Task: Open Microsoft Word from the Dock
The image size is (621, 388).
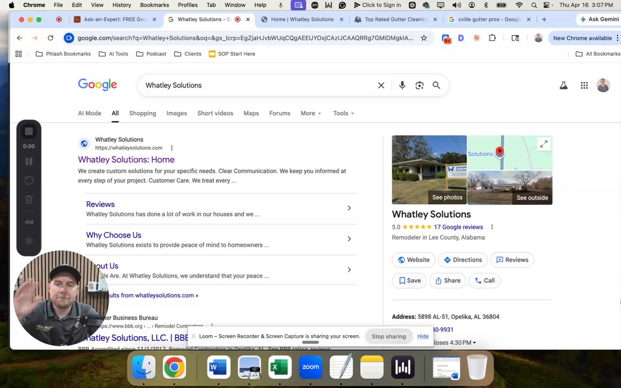Action: [x=219, y=368]
